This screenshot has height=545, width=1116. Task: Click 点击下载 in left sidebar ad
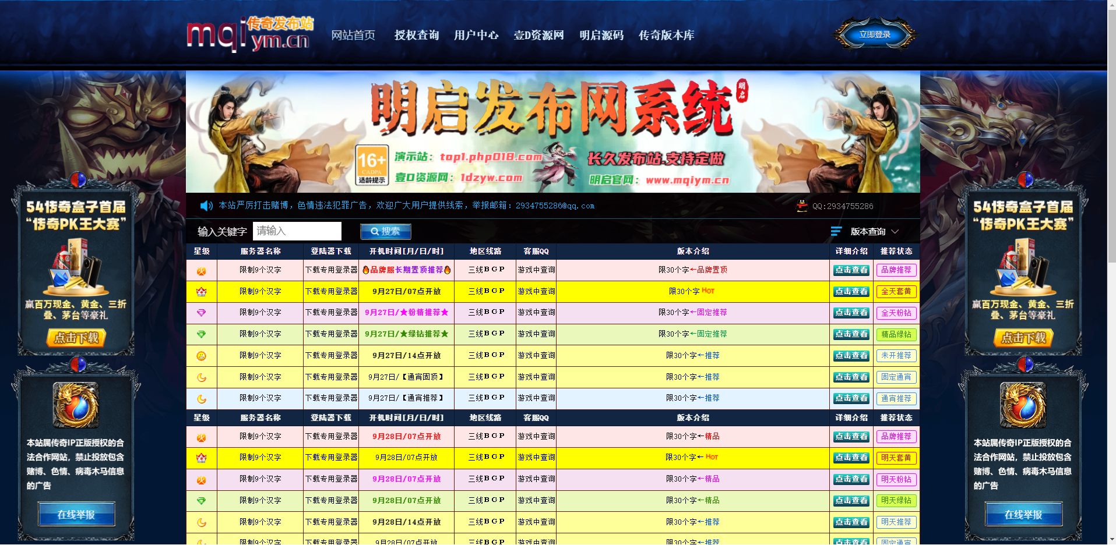tap(76, 338)
